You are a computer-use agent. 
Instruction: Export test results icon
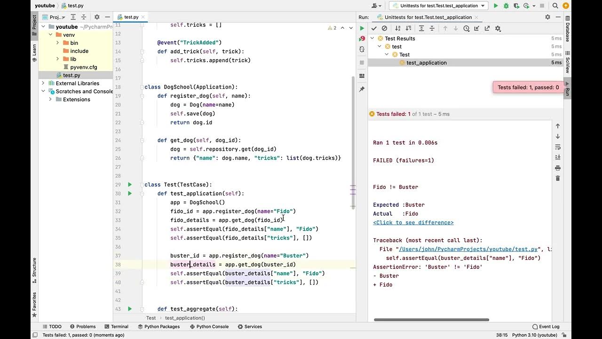[x=487, y=28]
